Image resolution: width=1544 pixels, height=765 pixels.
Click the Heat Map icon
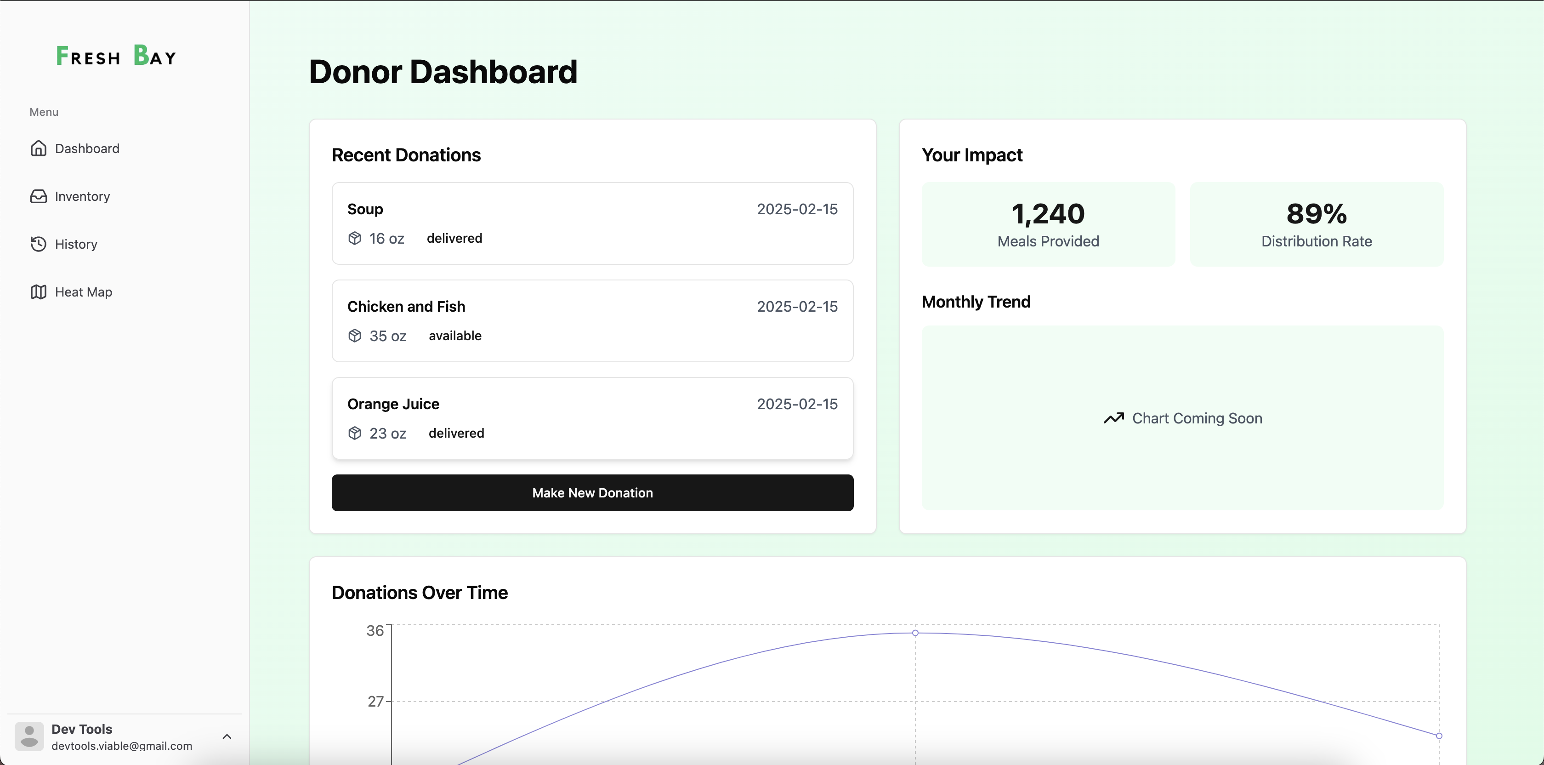(38, 292)
